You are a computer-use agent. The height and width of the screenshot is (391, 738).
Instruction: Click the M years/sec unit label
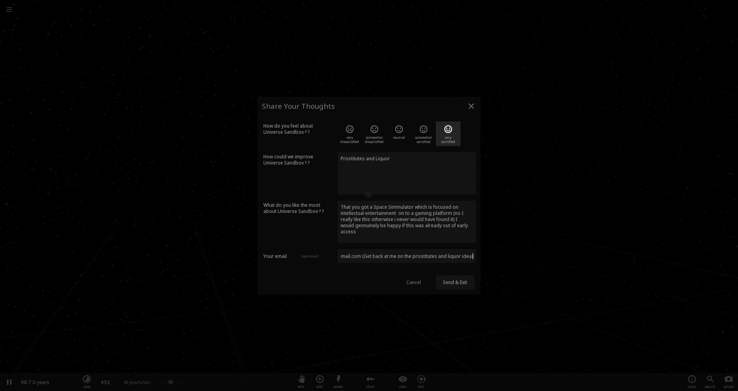[137, 382]
